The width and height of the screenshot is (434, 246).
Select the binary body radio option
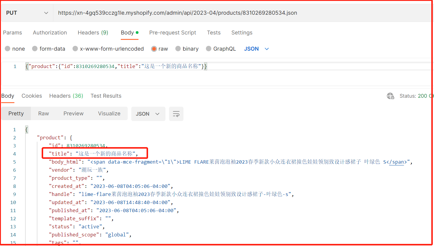(x=178, y=49)
